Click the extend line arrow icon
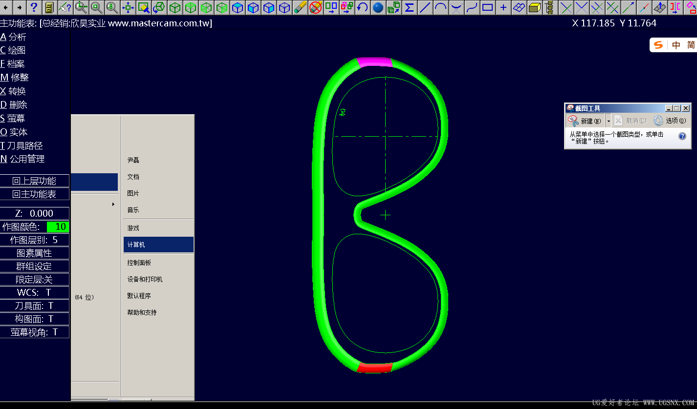Image resolution: width=697 pixels, height=409 pixels. point(629,7)
